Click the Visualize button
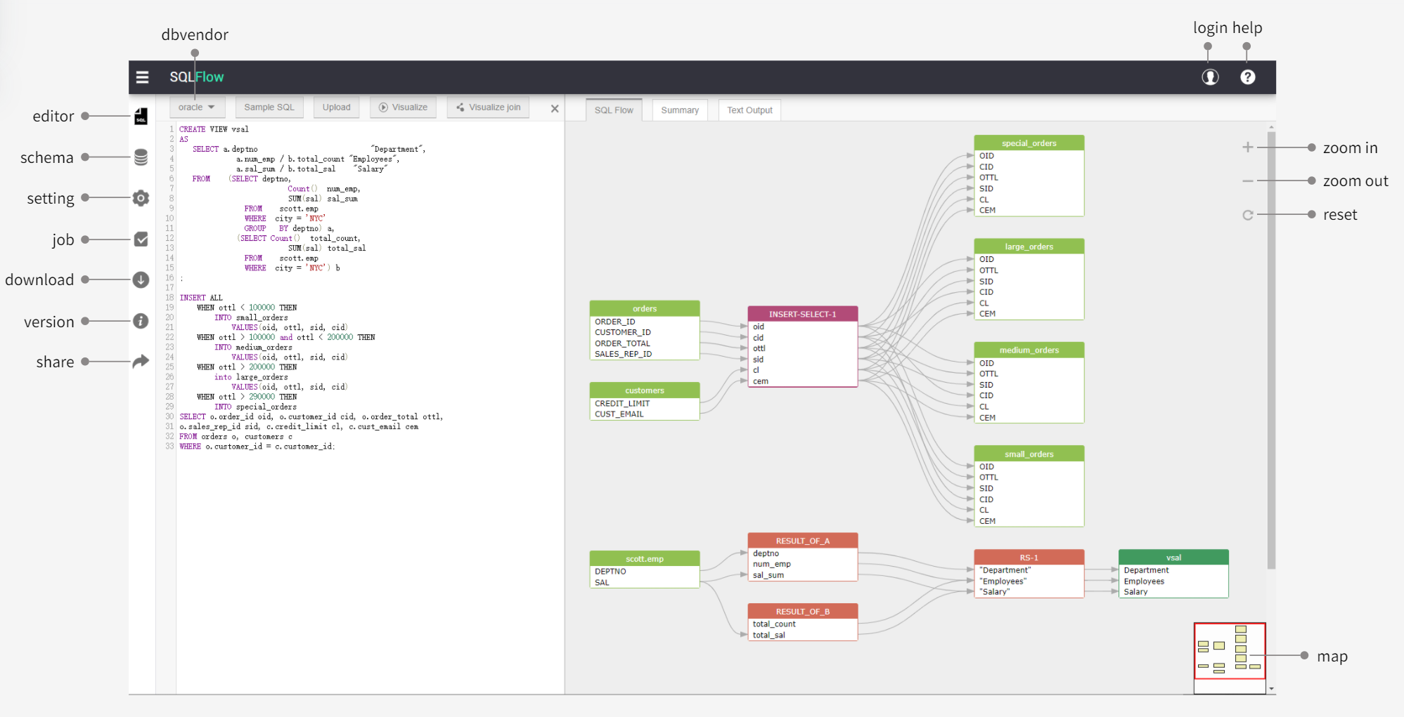 click(403, 107)
